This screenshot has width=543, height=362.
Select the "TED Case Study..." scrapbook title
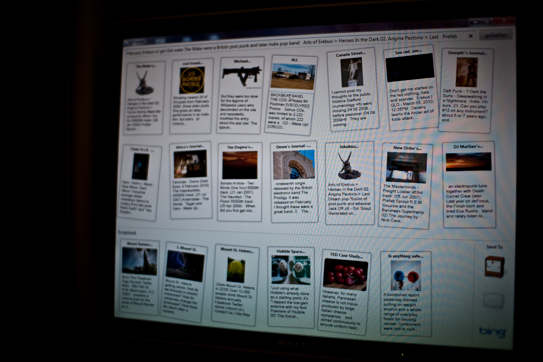click(x=347, y=255)
